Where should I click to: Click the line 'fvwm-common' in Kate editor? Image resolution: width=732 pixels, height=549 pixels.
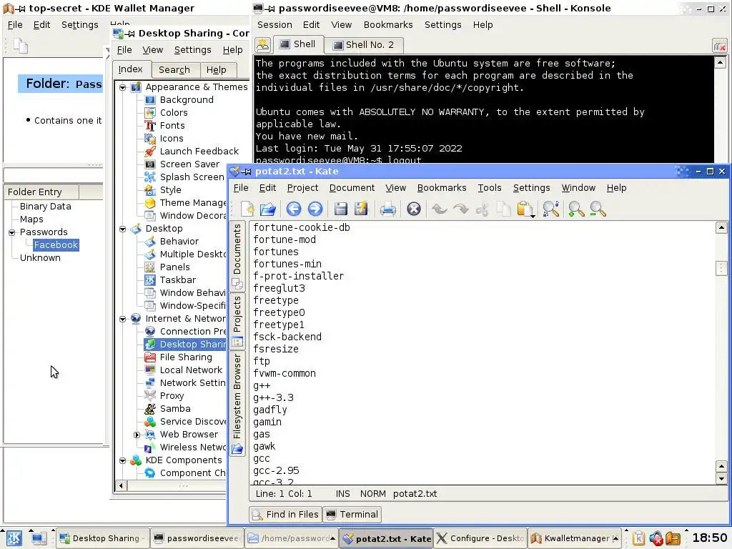click(x=285, y=373)
